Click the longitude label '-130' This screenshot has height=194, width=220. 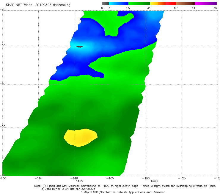tap(146, 178)
